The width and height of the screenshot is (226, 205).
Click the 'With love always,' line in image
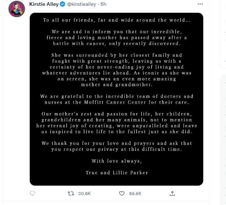click(x=116, y=161)
